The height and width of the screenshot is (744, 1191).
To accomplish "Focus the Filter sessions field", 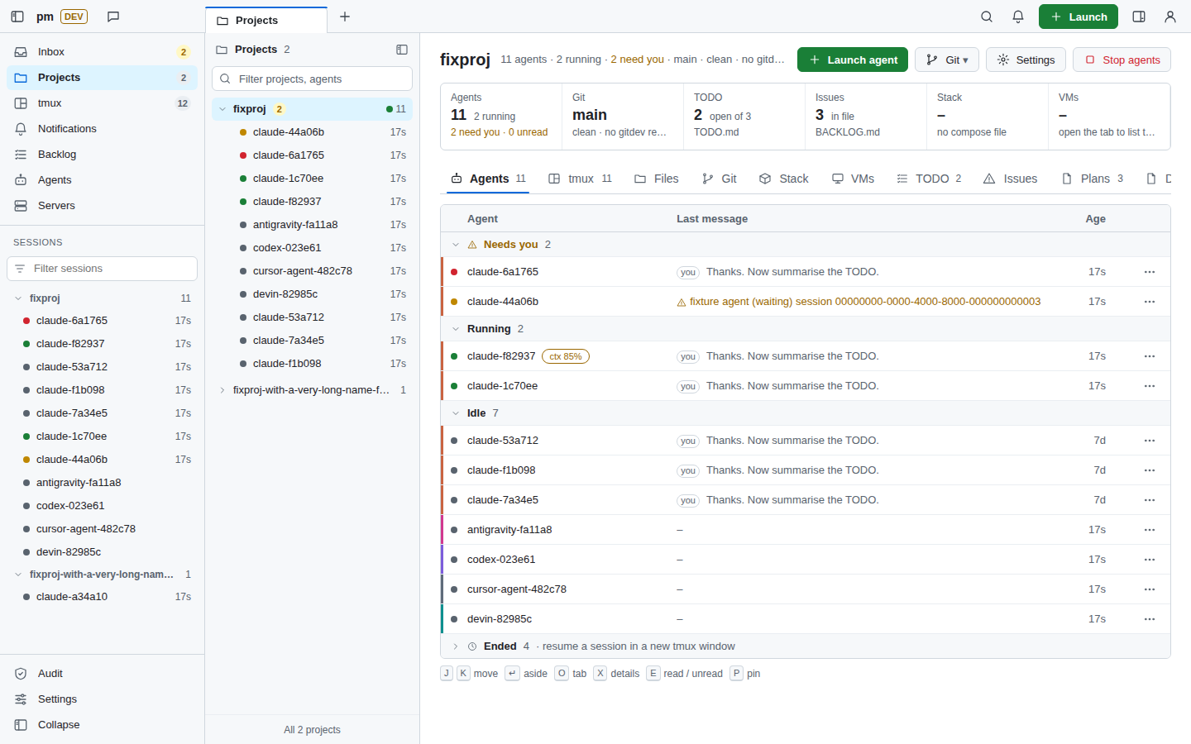I will click(x=103, y=269).
